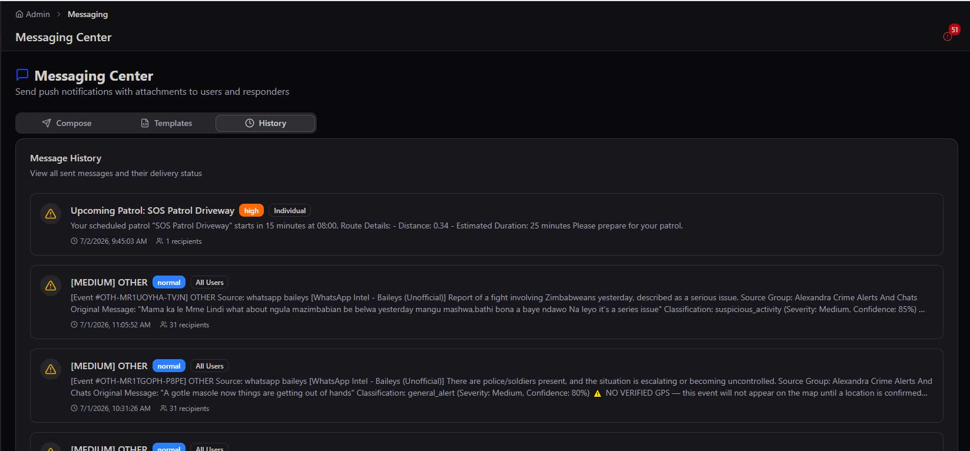
Task: Click the document icon on Templates
Action: pos(145,123)
